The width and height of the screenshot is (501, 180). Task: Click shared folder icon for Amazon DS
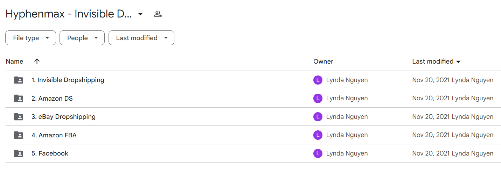click(19, 99)
